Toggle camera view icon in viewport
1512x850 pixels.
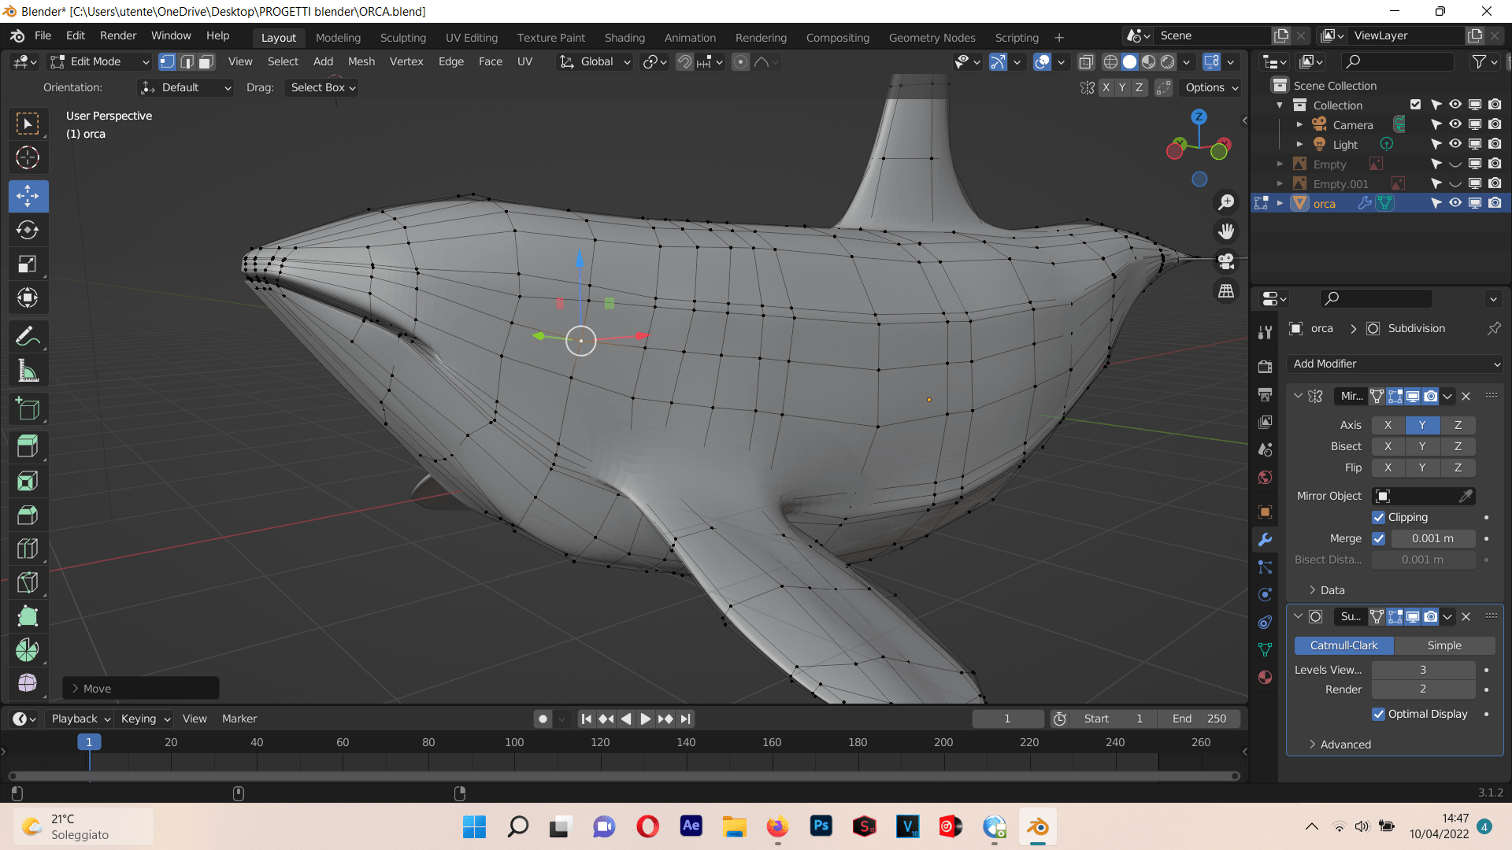pyautogui.click(x=1226, y=261)
